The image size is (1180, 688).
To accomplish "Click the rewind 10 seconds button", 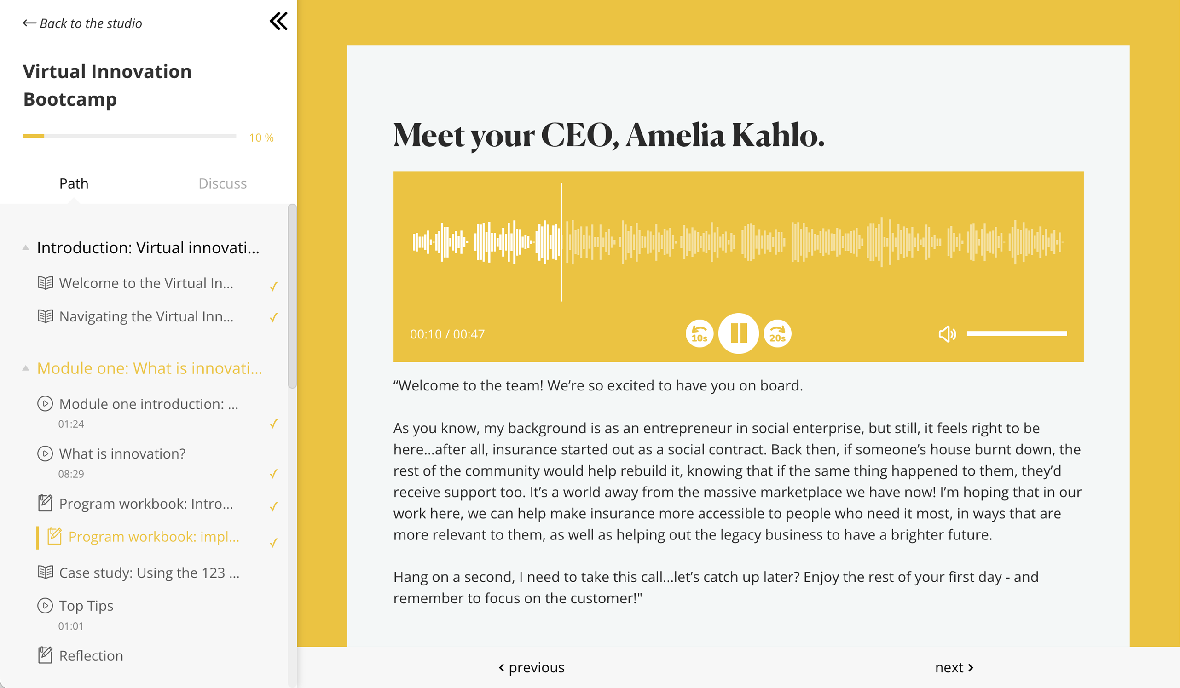I will coord(699,334).
